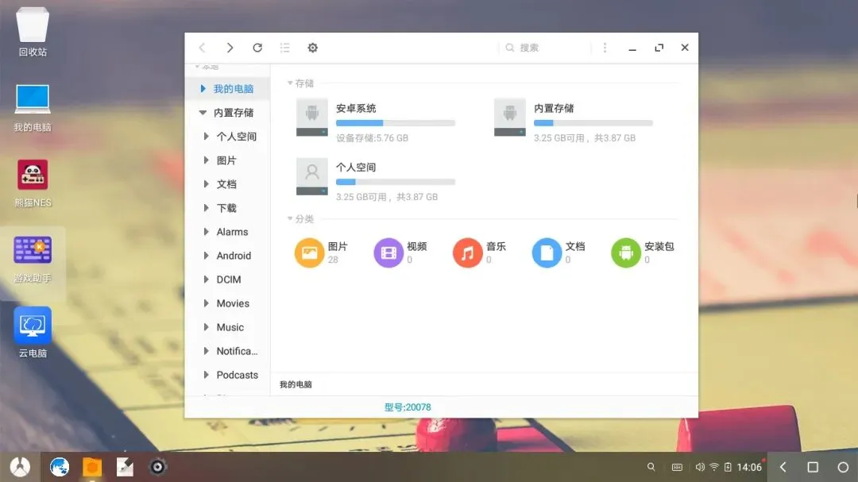Screen dimensions: 858x482
Task: Open browser globe icon in taskbar
Action: point(59,467)
